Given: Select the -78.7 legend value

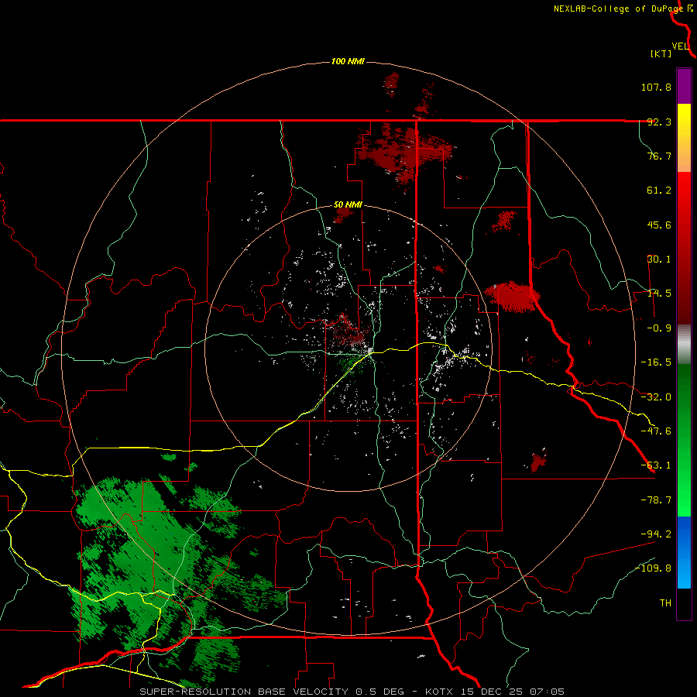Looking at the screenshot, I should (656, 500).
